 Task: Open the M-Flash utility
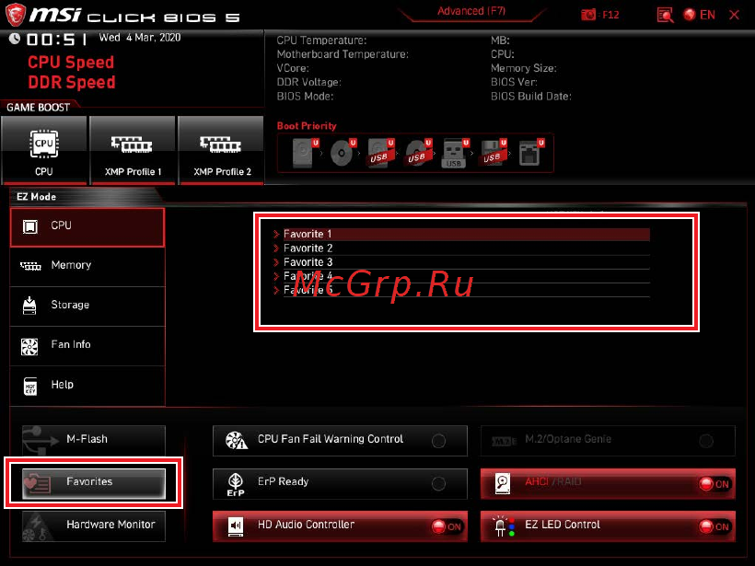coord(94,440)
